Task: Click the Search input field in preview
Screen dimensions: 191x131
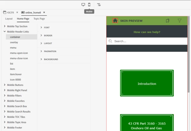Action: [147, 41]
